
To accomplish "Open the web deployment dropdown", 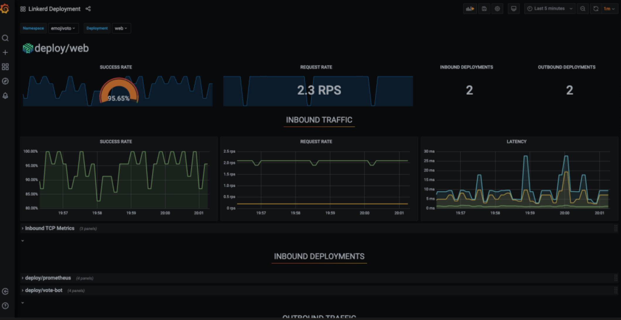I will pos(121,28).
